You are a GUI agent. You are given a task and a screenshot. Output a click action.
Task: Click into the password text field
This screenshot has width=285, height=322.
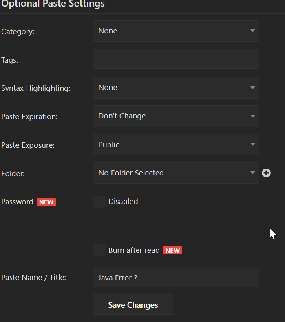176,222
